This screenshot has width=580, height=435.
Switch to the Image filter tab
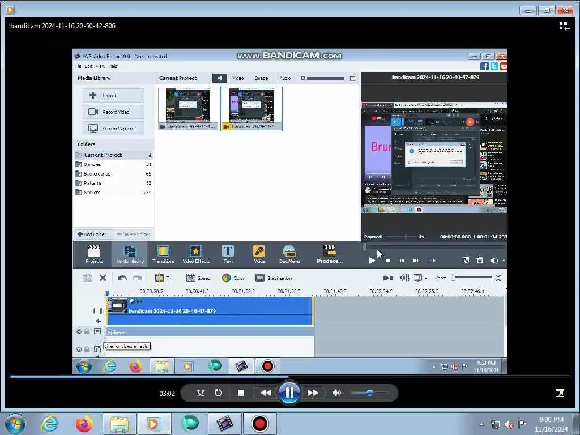pos(261,78)
